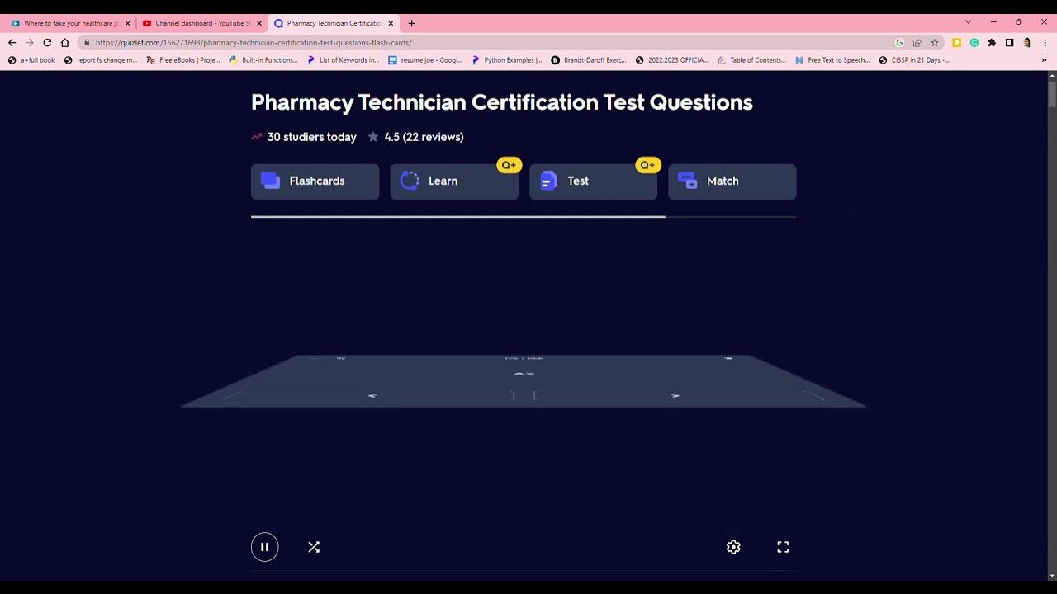Reload the Quizlet page
Screen dimensions: 1057x594
click(47, 42)
